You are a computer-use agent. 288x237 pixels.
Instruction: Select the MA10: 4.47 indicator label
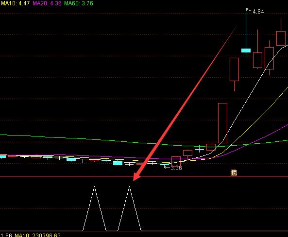point(16,3)
